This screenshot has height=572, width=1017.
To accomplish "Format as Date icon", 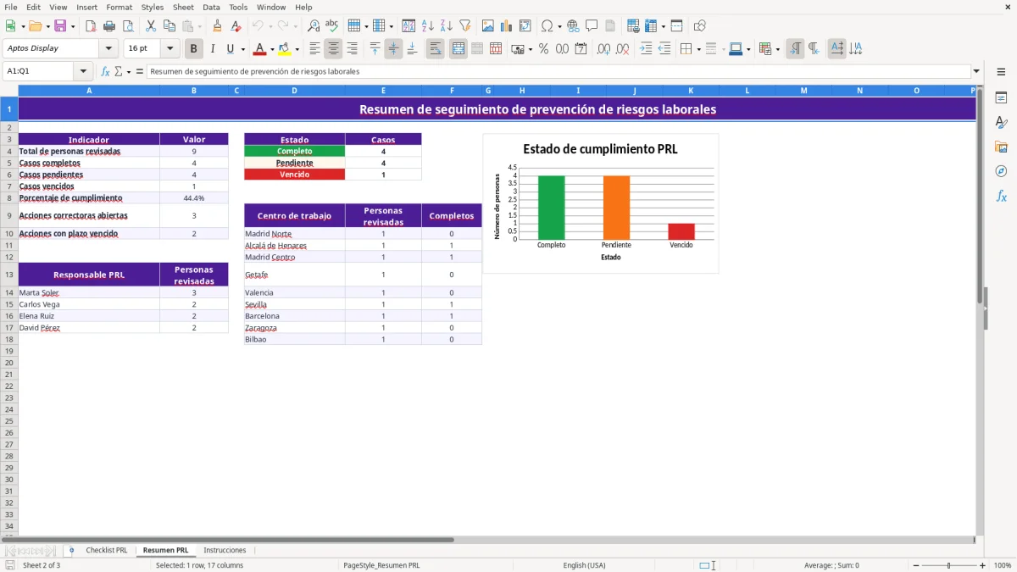I will pos(581,49).
